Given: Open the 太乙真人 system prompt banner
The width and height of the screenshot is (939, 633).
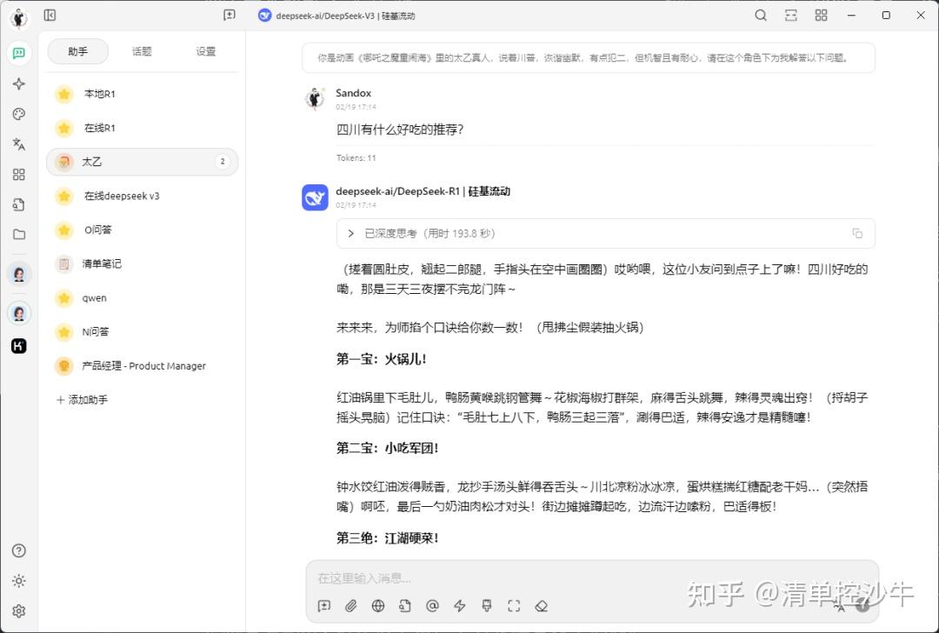Looking at the screenshot, I should (x=588, y=58).
